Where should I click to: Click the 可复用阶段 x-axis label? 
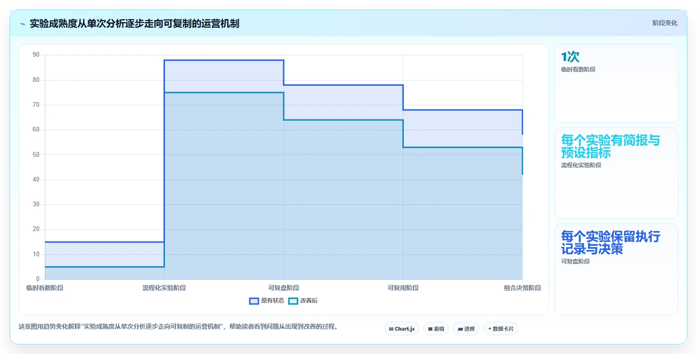click(x=403, y=288)
